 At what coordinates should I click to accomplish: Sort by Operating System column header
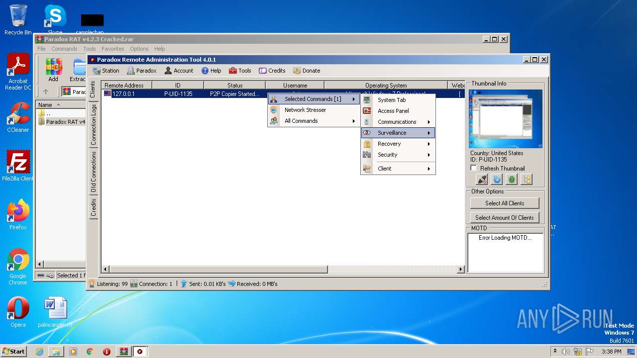(386, 86)
